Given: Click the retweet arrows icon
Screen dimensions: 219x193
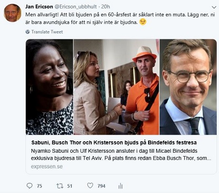Looking at the screenshot, I should (60, 186).
